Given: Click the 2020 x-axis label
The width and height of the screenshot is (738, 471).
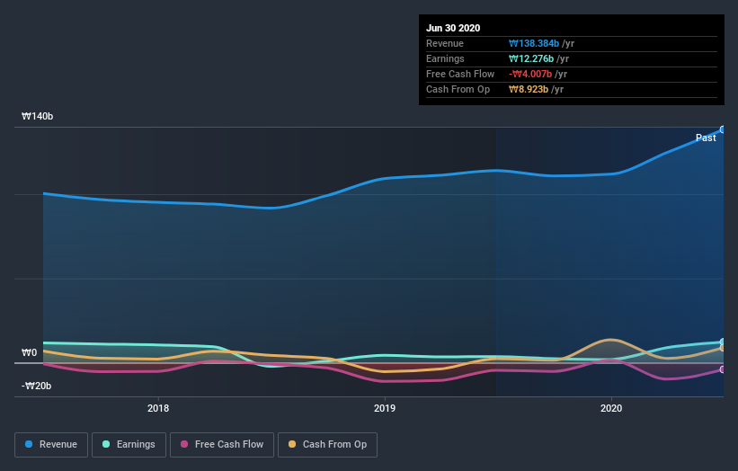Looking at the screenshot, I should pos(611,408).
